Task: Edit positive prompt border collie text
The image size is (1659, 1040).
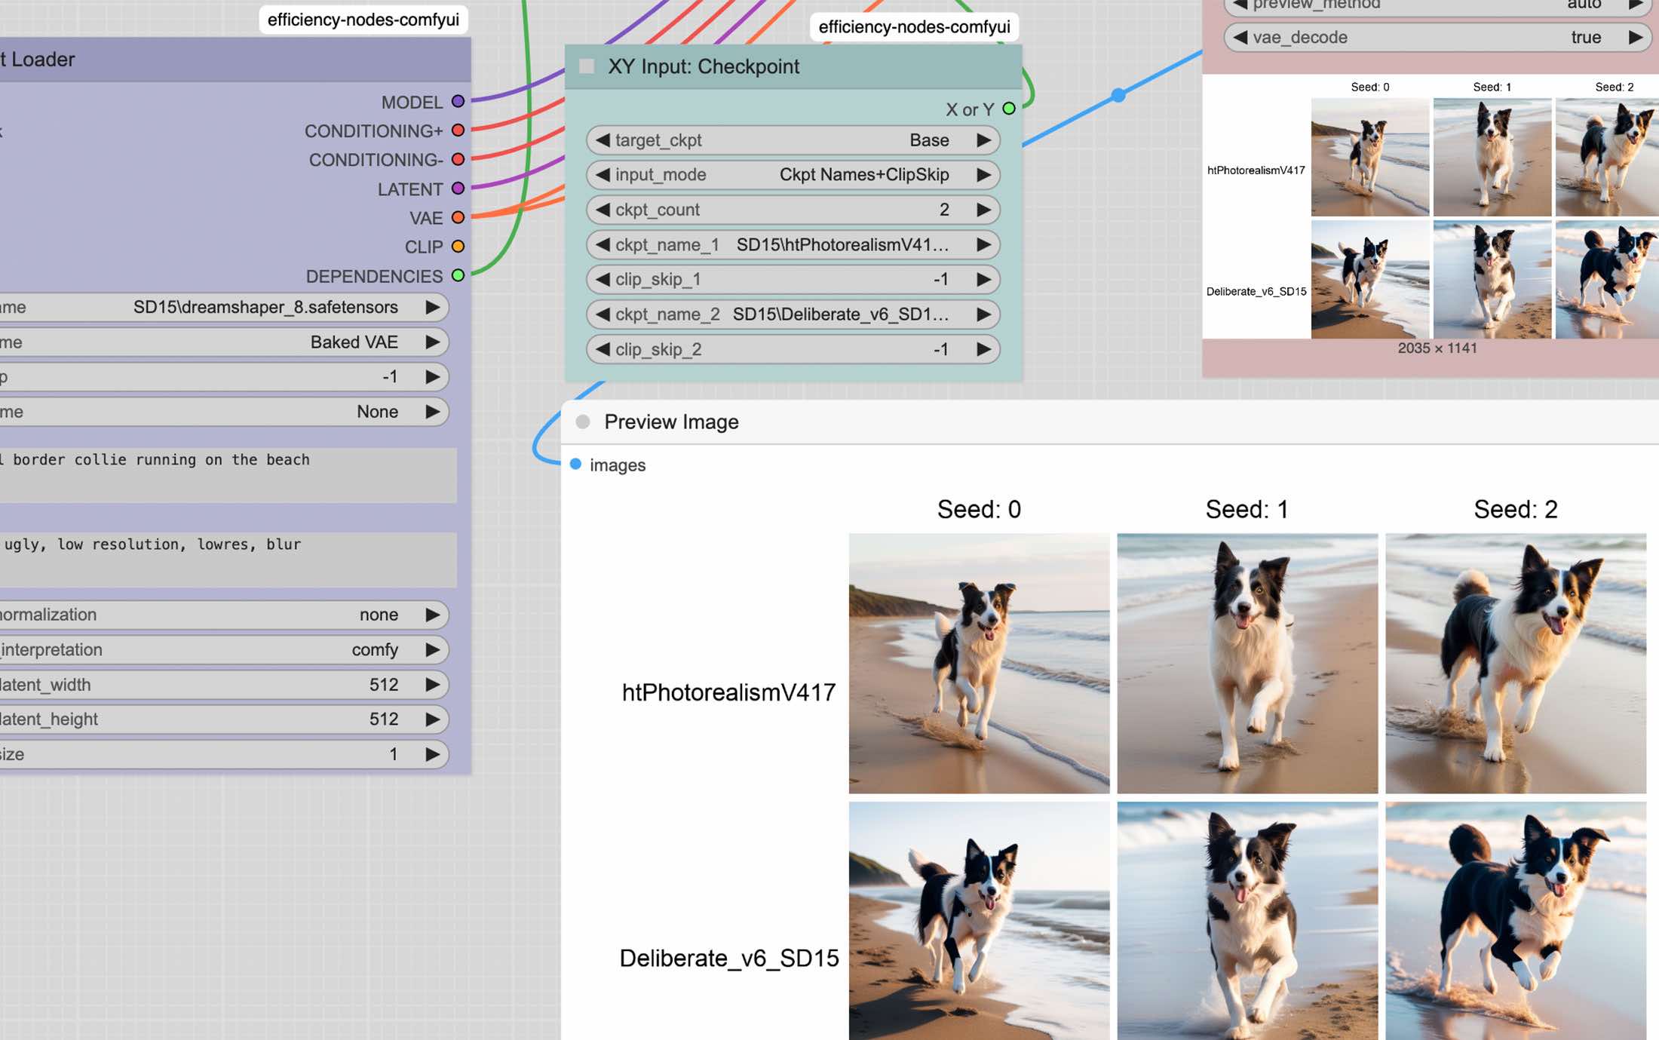Action: pyautogui.click(x=228, y=475)
